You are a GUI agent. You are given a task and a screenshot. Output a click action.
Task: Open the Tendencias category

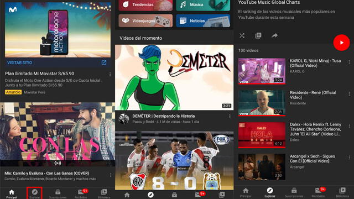click(145, 5)
